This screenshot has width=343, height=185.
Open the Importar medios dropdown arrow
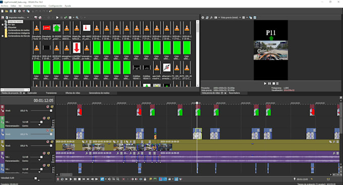[x=28, y=18]
